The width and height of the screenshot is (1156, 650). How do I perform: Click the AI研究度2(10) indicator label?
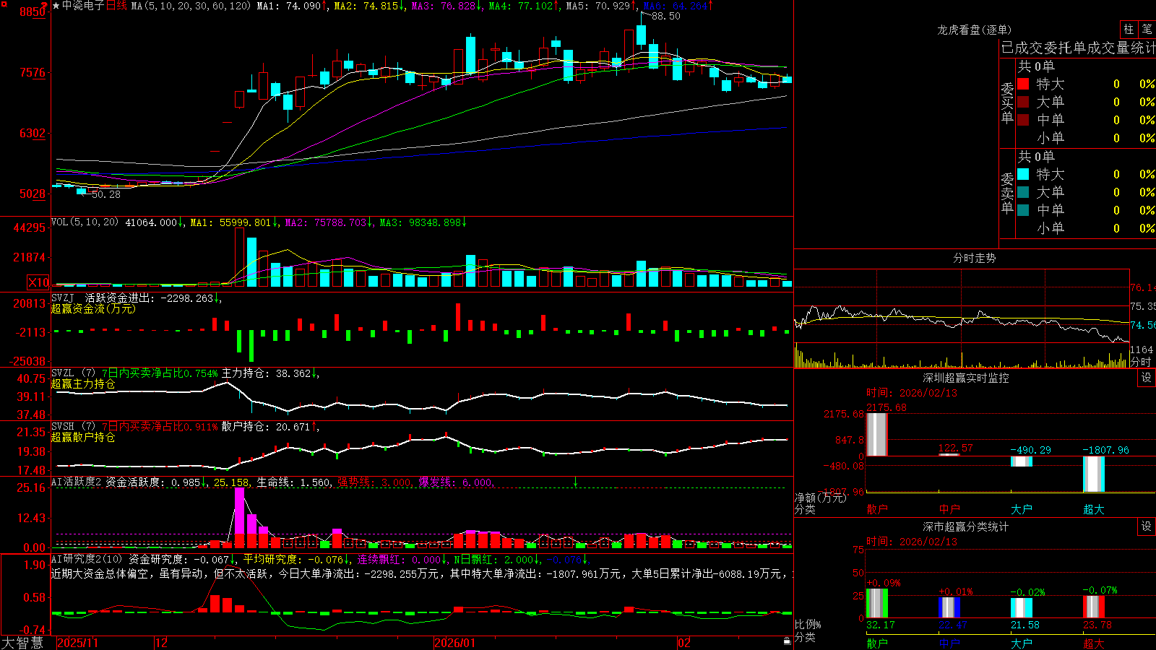pyautogui.click(x=87, y=559)
